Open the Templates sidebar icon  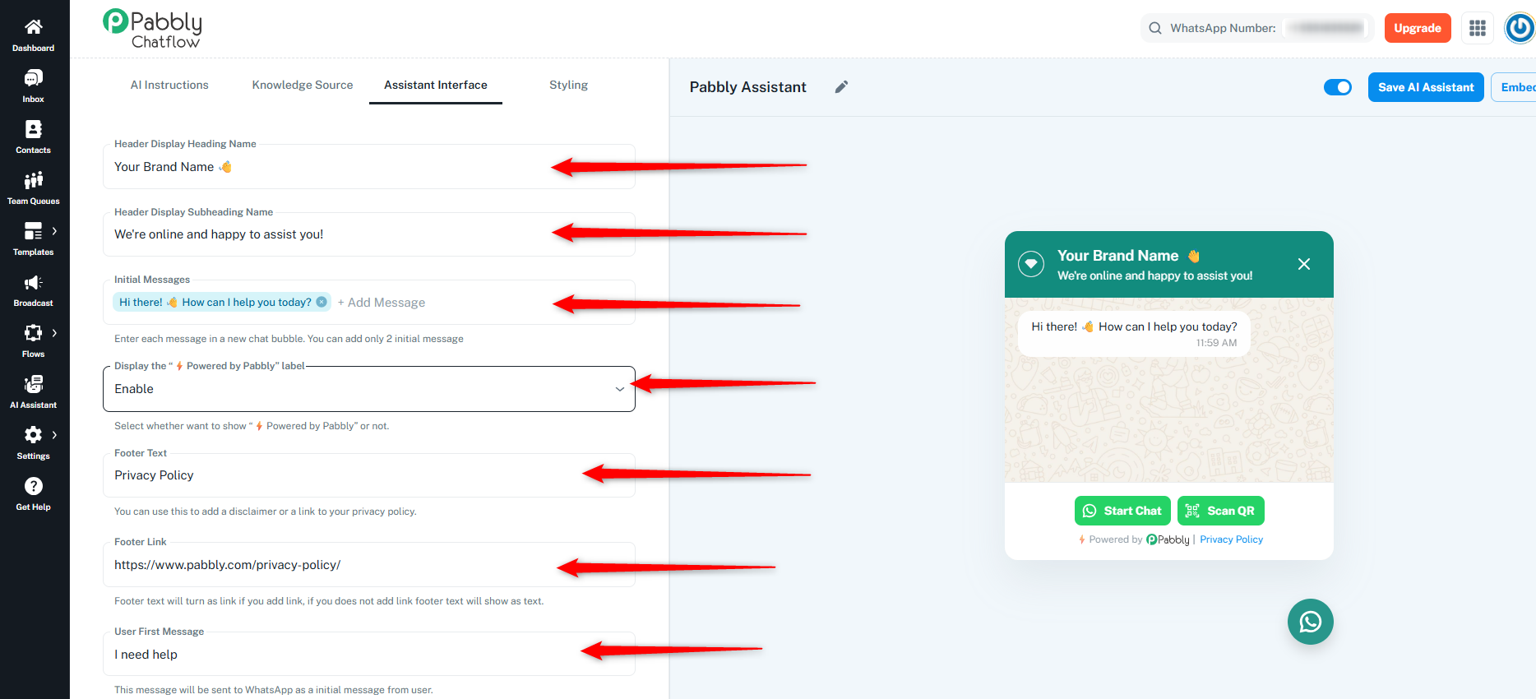(x=34, y=231)
